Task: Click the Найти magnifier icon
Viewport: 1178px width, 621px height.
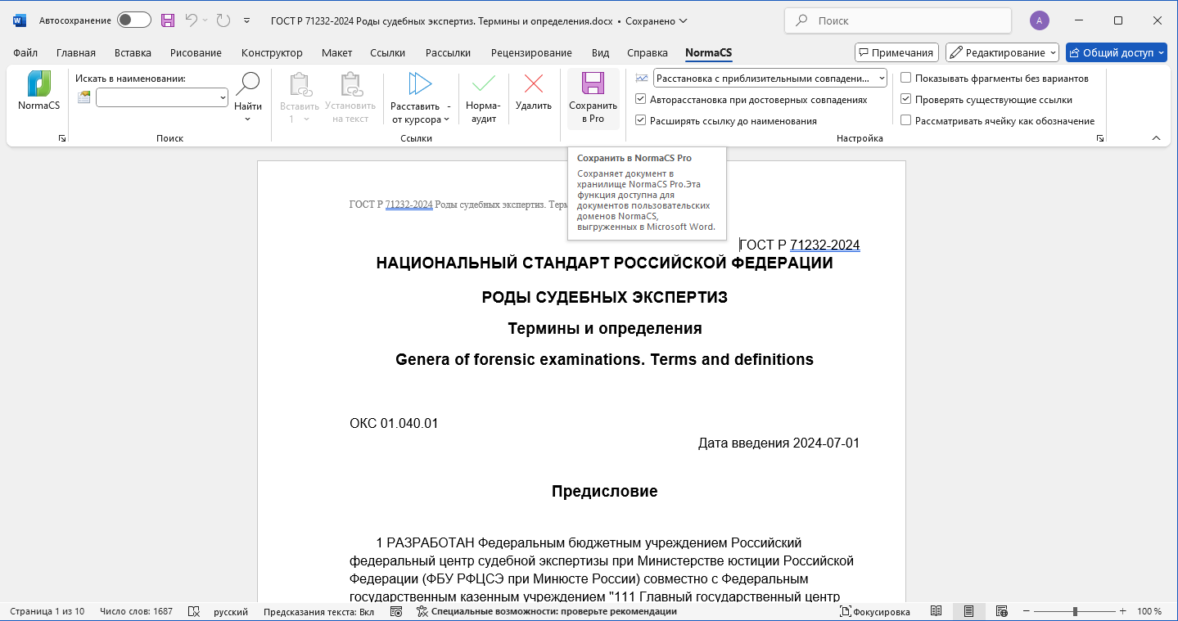Action: point(247,84)
